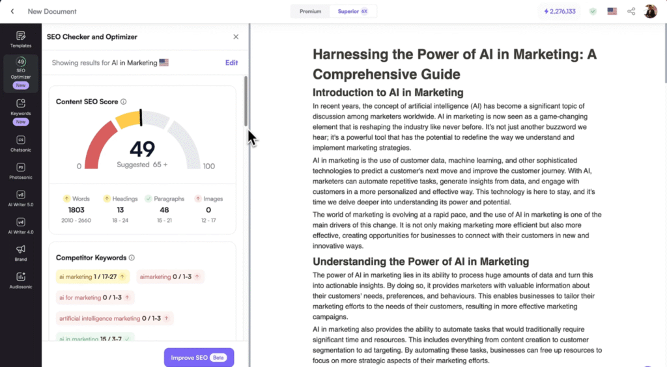The width and height of the screenshot is (667, 367).
Task: Click the 'aimarketing 0 / 1-3' keyword chip
Action: pos(170,277)
